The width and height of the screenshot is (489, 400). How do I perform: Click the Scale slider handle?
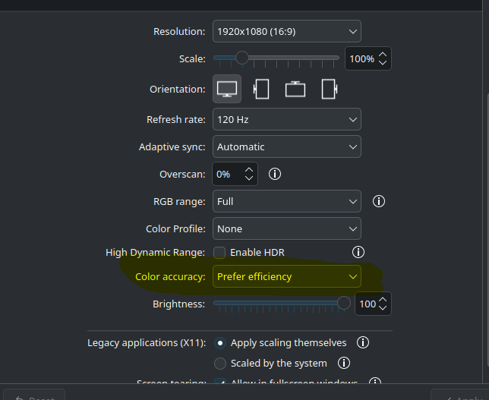pos(242,58)
